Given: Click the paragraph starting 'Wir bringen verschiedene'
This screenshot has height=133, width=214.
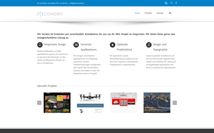Looking at the screenshot, I should (x=87, y=65).
